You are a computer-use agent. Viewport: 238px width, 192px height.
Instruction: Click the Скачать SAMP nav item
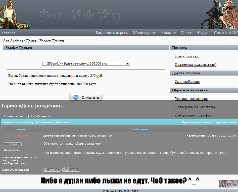pyautogui.click(x=226, y=33)
